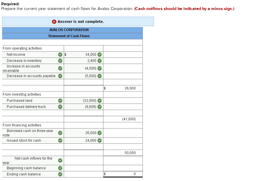The image size is (260, 181).
Task: Click green check beside the 2,400 value
Action: coord(100,61)
